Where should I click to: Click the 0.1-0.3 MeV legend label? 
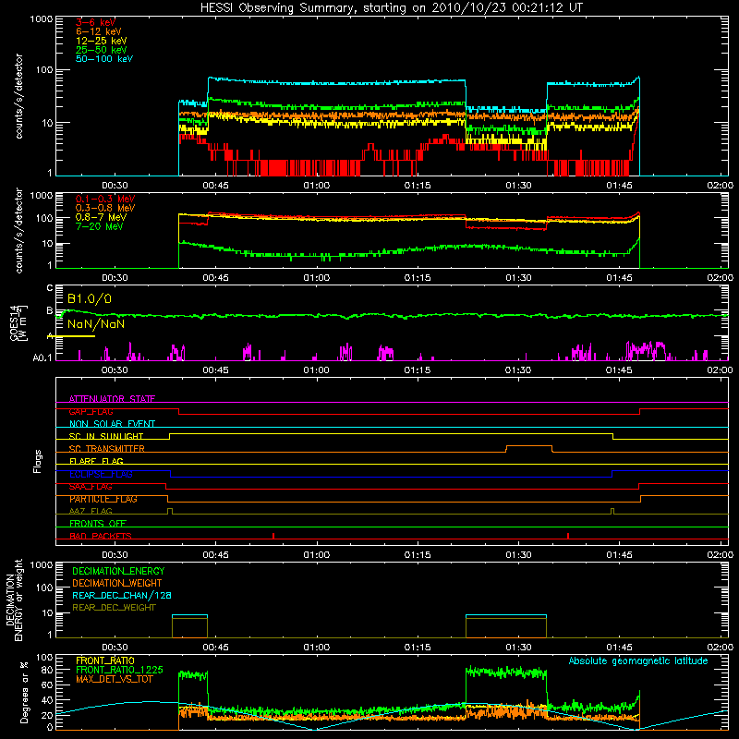coord(105,199)
